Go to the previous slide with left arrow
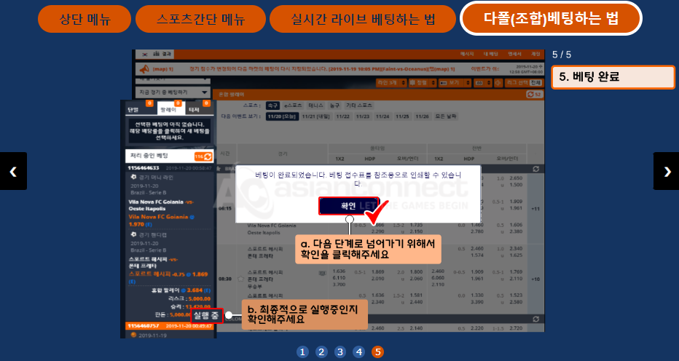The width and height of the screenshot is (679, 361). click(x=13, y=171)
